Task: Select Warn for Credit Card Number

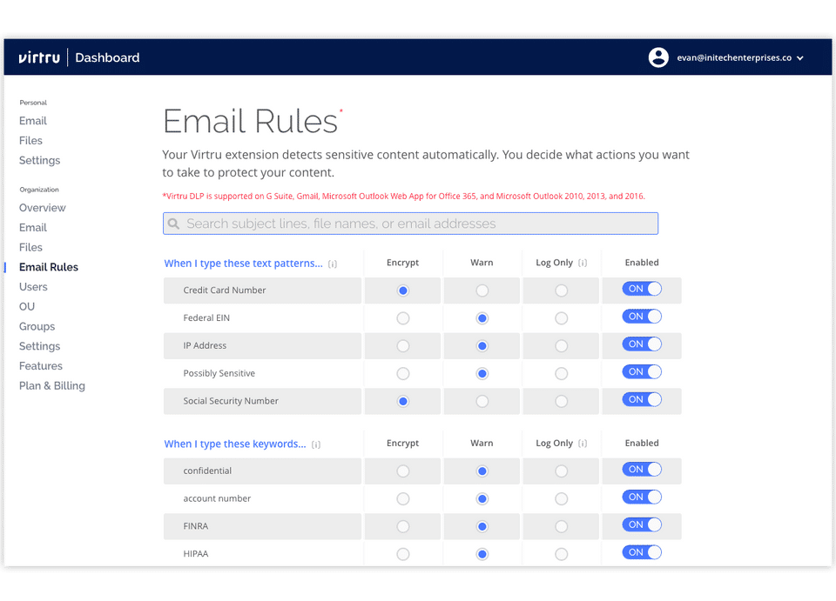Action: point(482,290)
